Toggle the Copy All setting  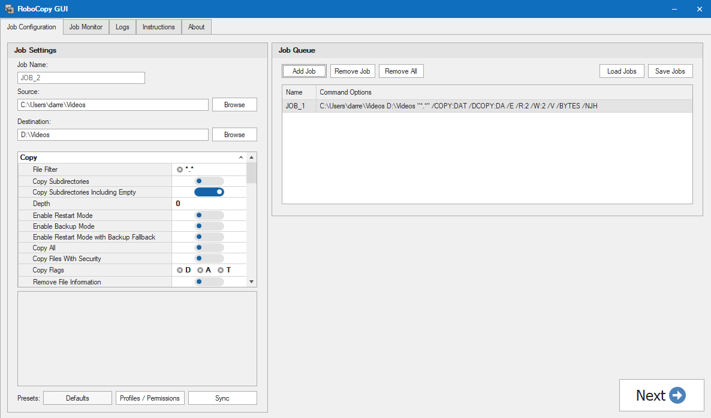pyautogui.click(x=209, y=247)
